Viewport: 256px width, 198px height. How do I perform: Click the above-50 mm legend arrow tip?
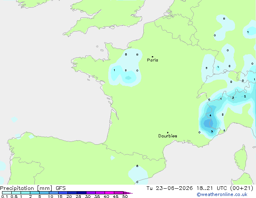pyautogui.click(x=128, y=193)
